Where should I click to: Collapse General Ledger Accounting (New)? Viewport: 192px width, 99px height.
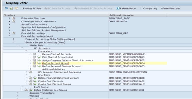pyautogui.click(x=13, y=42)
